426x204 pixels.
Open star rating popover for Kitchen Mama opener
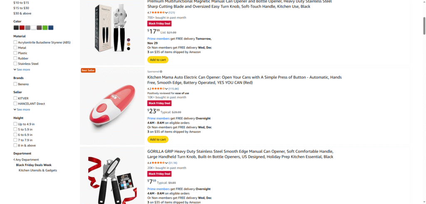point(158,89)
